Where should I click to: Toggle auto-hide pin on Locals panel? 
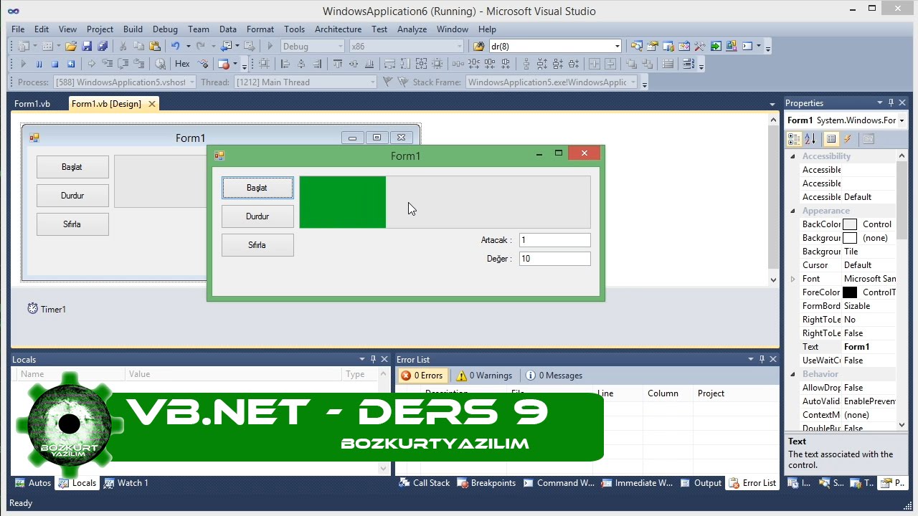tap(373, 359)
